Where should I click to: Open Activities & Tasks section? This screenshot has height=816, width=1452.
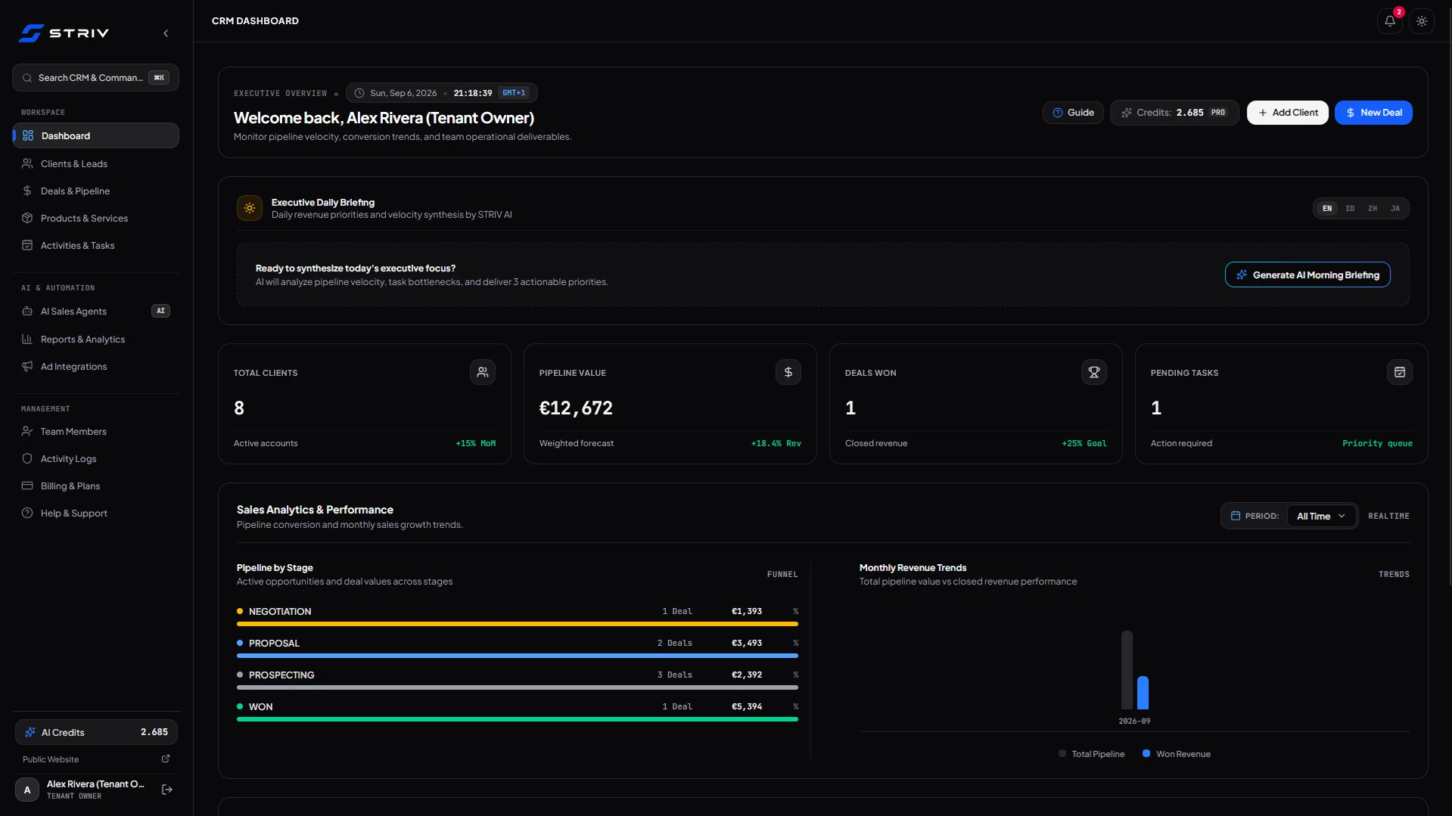click(x=95, y=246)
